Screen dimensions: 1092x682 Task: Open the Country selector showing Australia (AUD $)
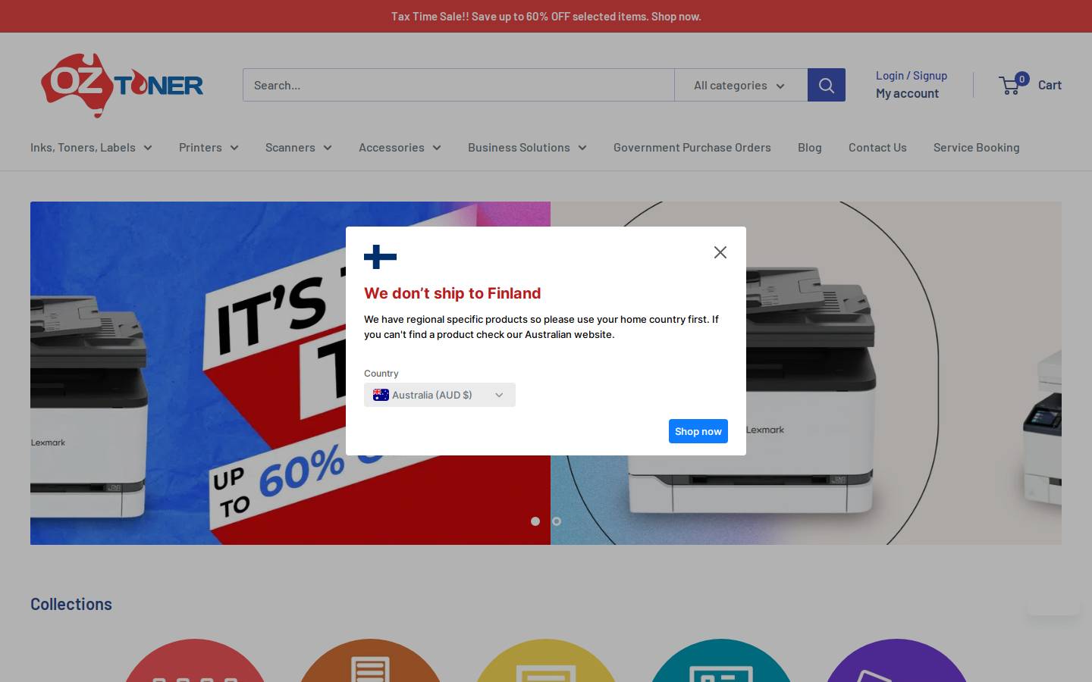pos(440,395)
